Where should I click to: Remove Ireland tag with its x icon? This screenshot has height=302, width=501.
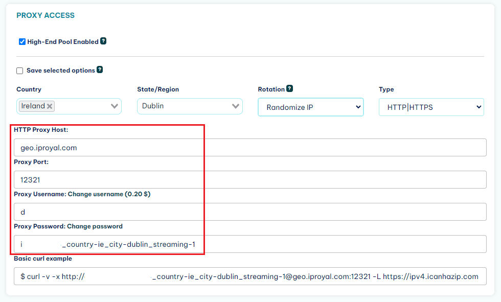coord(50,106)
